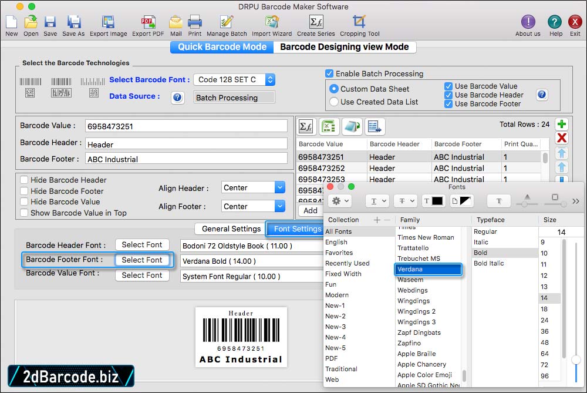The width and height of the screenshot is (587, 393).
Task: Check Hide Barcode Footer
Action: click(x=24, y=191)
